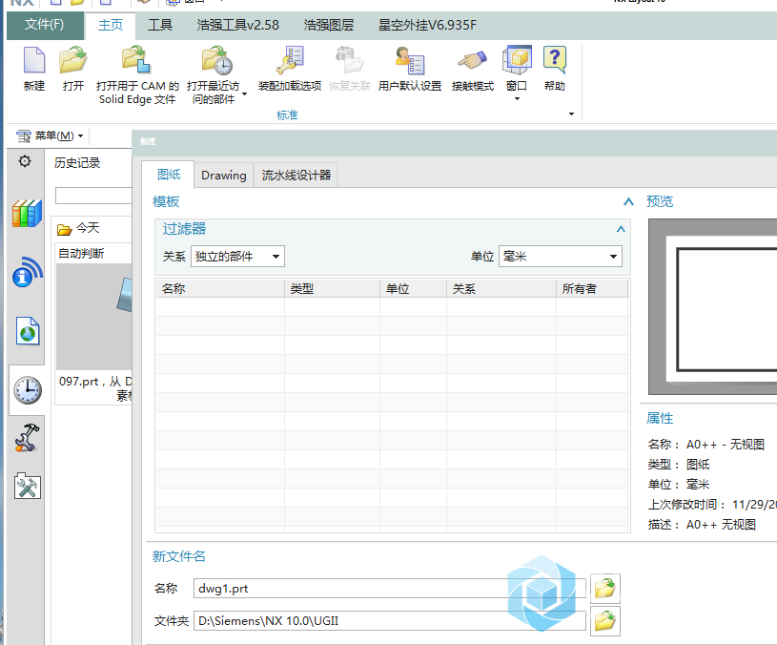
Task: Browse for folder location with folder icon
Action: click(605, 621)
